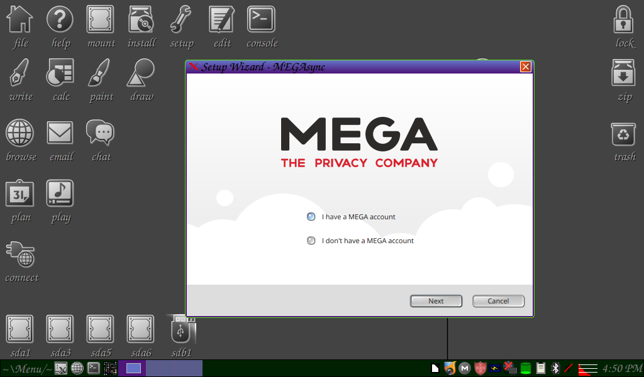Image resolution: width=644 pixels, height=377 pixels.
Task: Click the flame camera tray icon
Action: point(450,368)
